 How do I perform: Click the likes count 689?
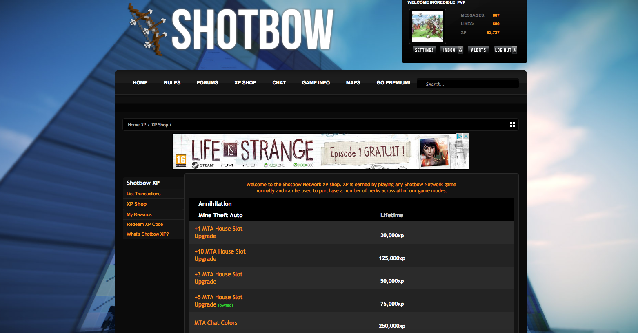click(x=496, y=24)
